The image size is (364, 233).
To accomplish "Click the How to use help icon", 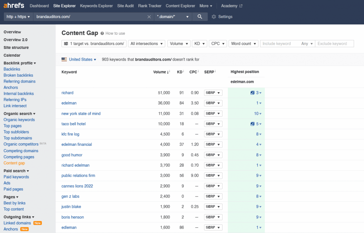I will (102, 33).
